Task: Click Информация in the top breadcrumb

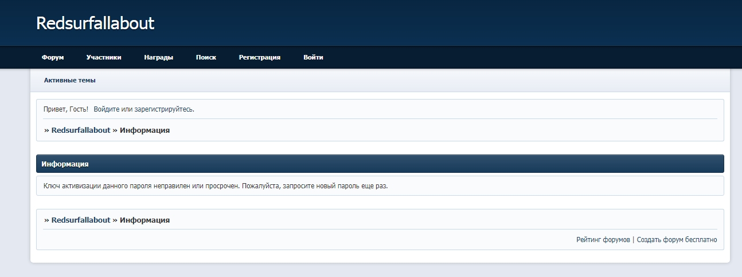Action: click(145, 130)
